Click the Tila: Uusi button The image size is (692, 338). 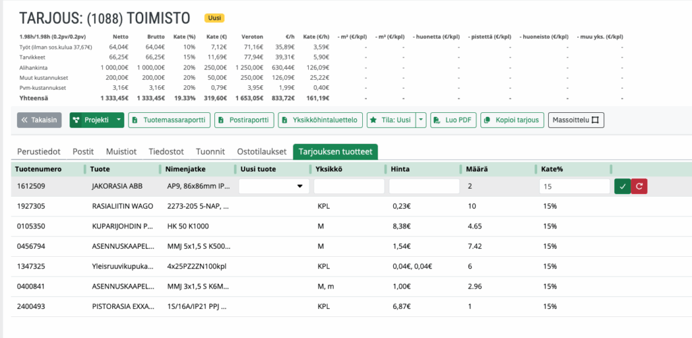[390, 120]
